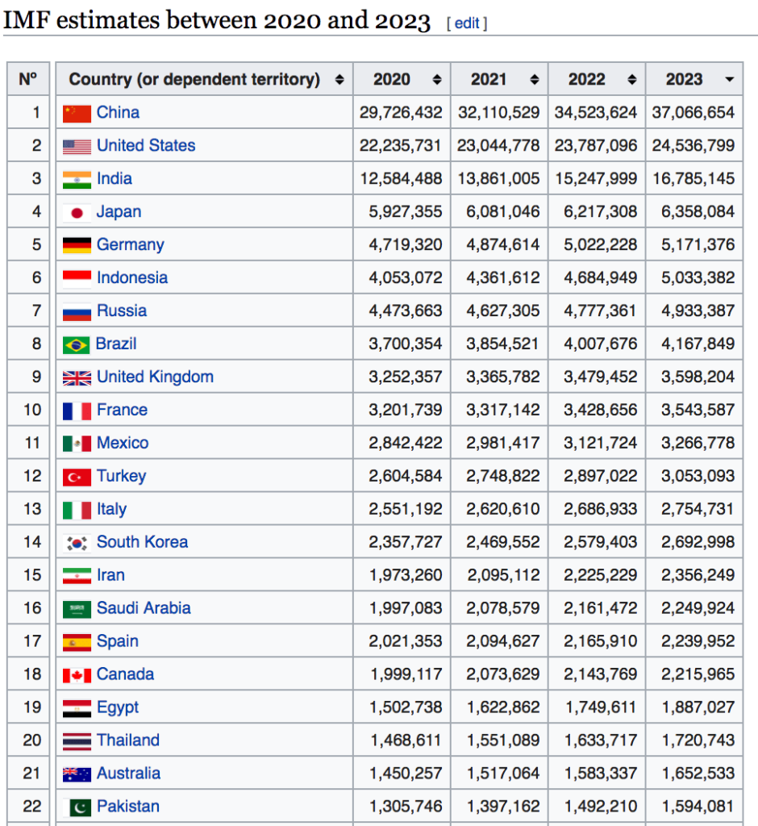758x826 pixels.
Task: Visit the Pakistan link
Action: click(x=128, y=807)
